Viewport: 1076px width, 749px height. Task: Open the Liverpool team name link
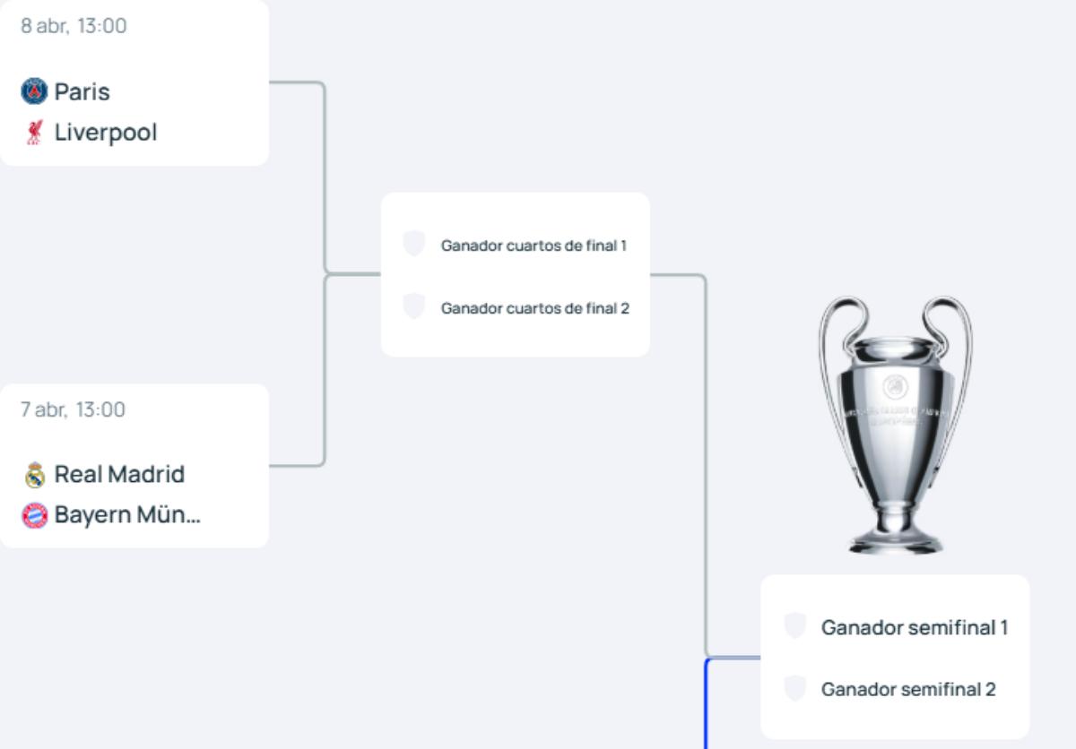(x=105, y=133)
